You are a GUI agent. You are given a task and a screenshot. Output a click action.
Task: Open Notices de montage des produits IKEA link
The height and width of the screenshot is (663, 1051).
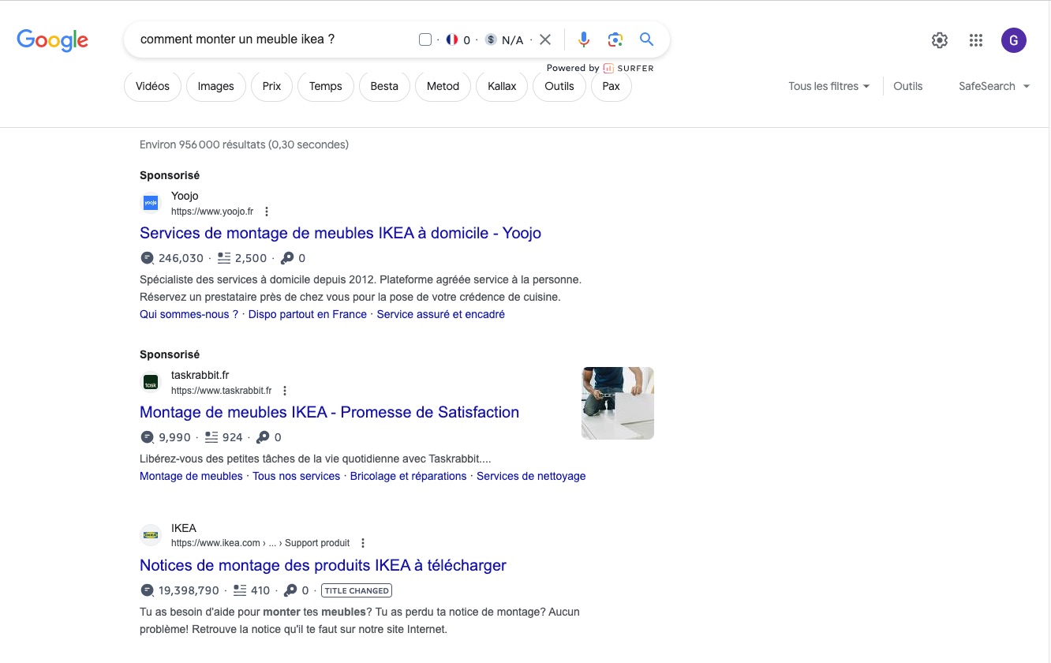click(323, 565)
